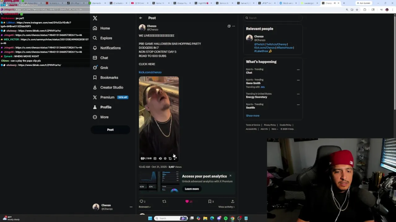The image size is (396, 222).
Task: Click the Post compose button
Action: [110, 129]
